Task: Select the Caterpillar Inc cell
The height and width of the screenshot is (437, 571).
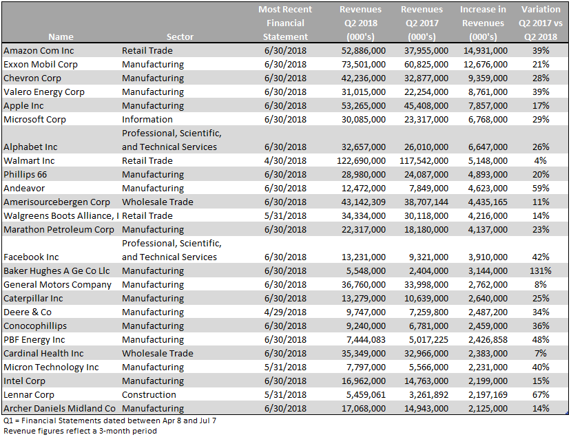Action: click(33, 299)
